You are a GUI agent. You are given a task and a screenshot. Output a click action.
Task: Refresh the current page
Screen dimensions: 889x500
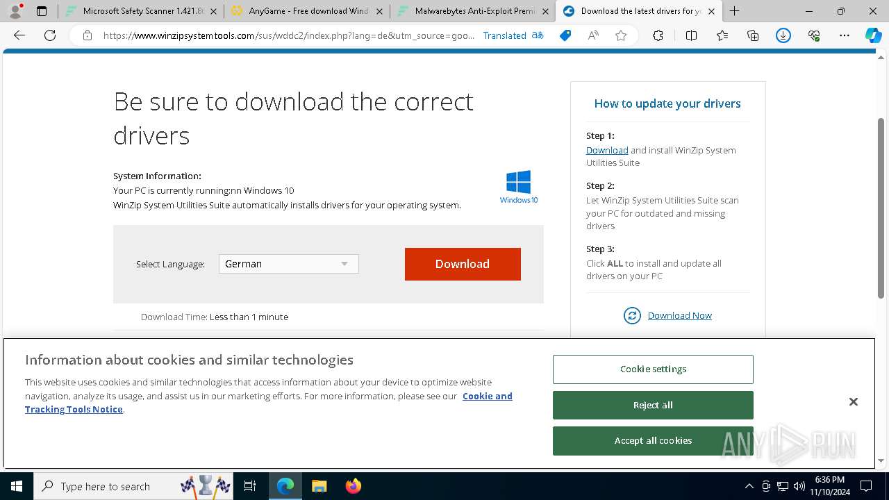pyautogui.click(x=50, y=35)
